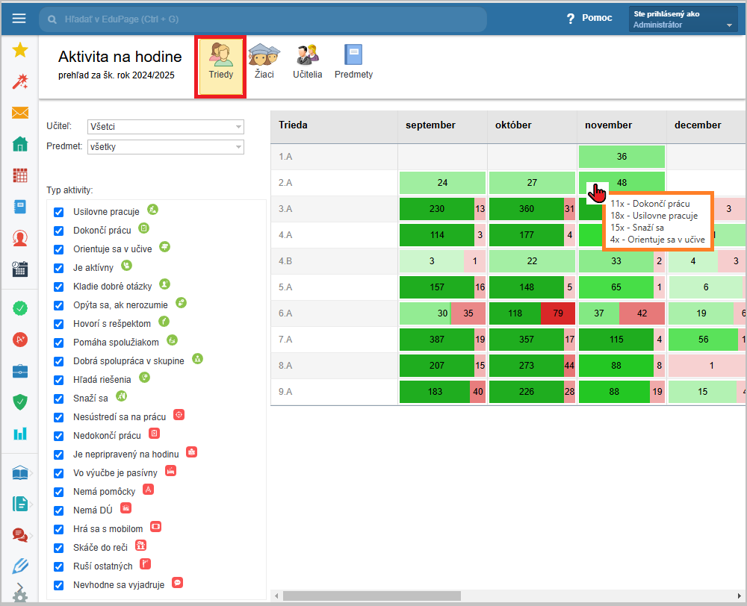The width and height of the screenshot is (747, 606).
Task: Open the red timetable grid icon
Action: point(20,175)
